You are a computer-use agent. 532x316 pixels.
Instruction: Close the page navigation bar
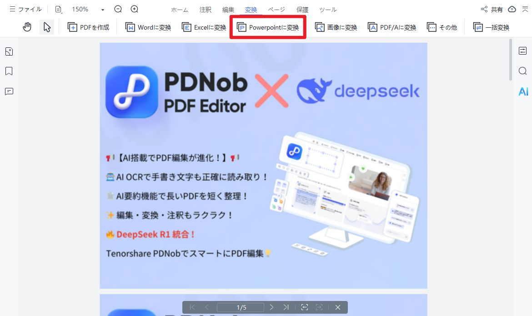pyautogui.click(x=337, y=307)
